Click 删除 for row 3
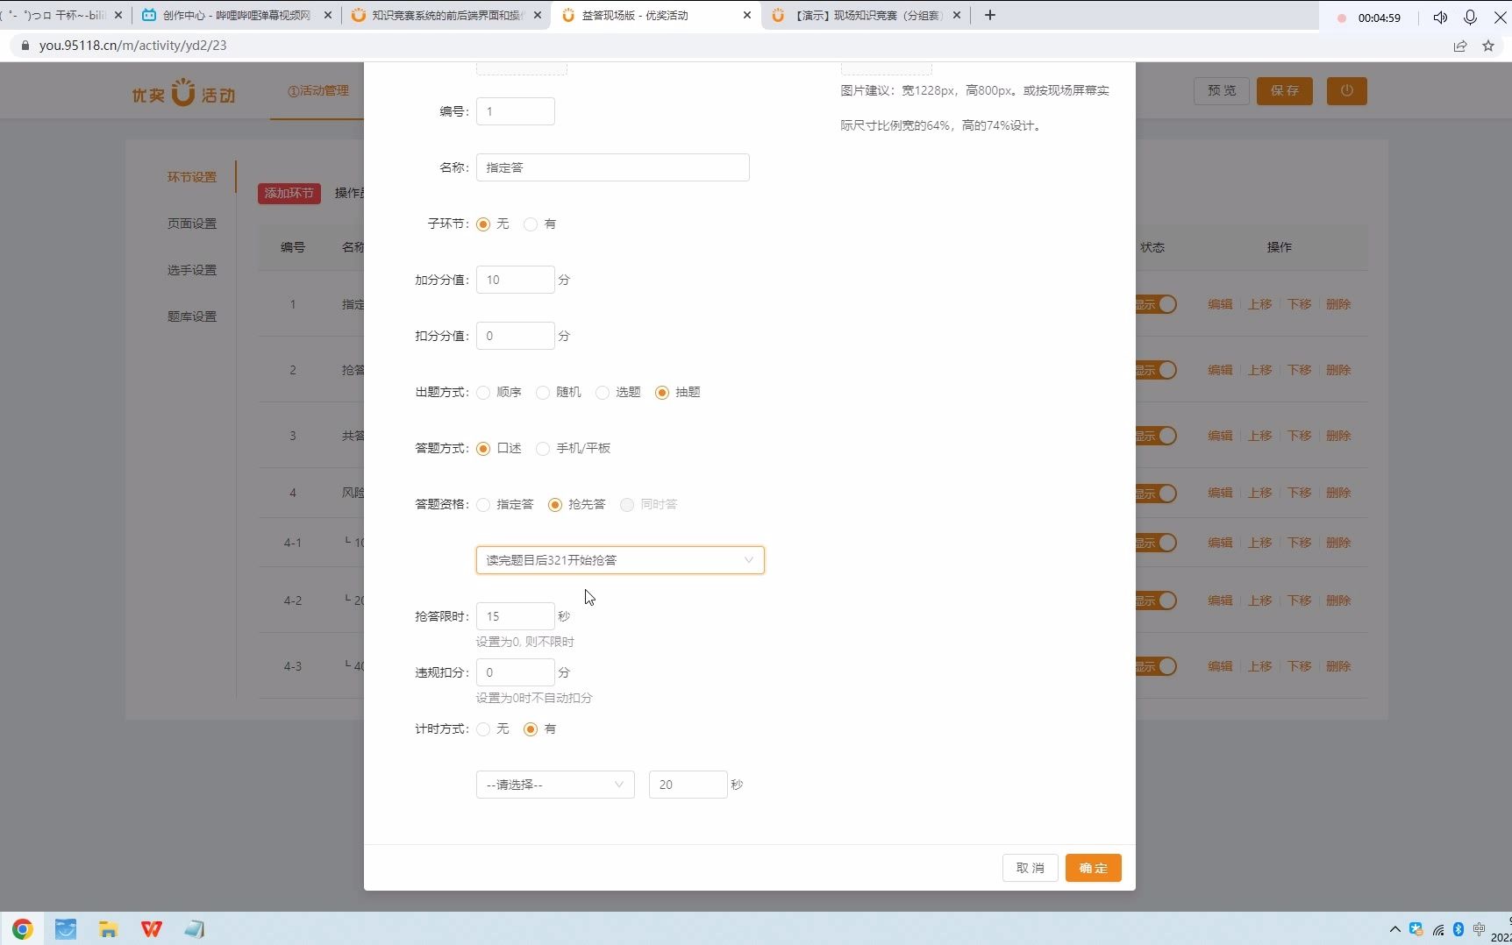Screen dimensions: 1512x945 [x=1338, y=436]
